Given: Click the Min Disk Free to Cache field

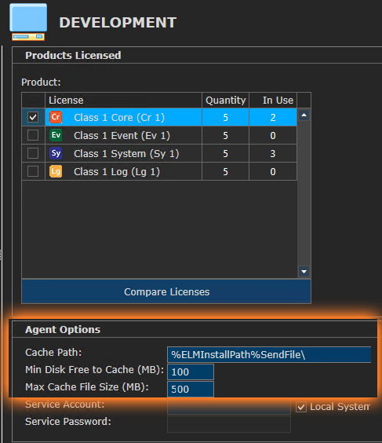Looking at the screenshot, I should point(191,372).
